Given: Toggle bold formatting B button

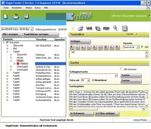Looking at the screenshot, I should [72, 47].
